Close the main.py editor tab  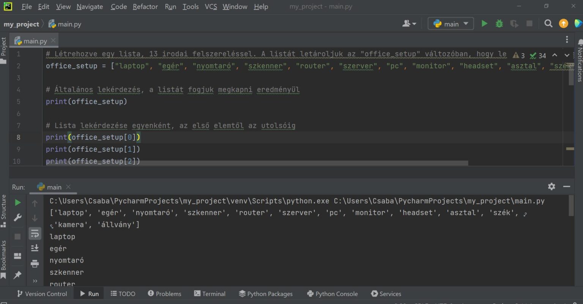[x=53, y=40]
